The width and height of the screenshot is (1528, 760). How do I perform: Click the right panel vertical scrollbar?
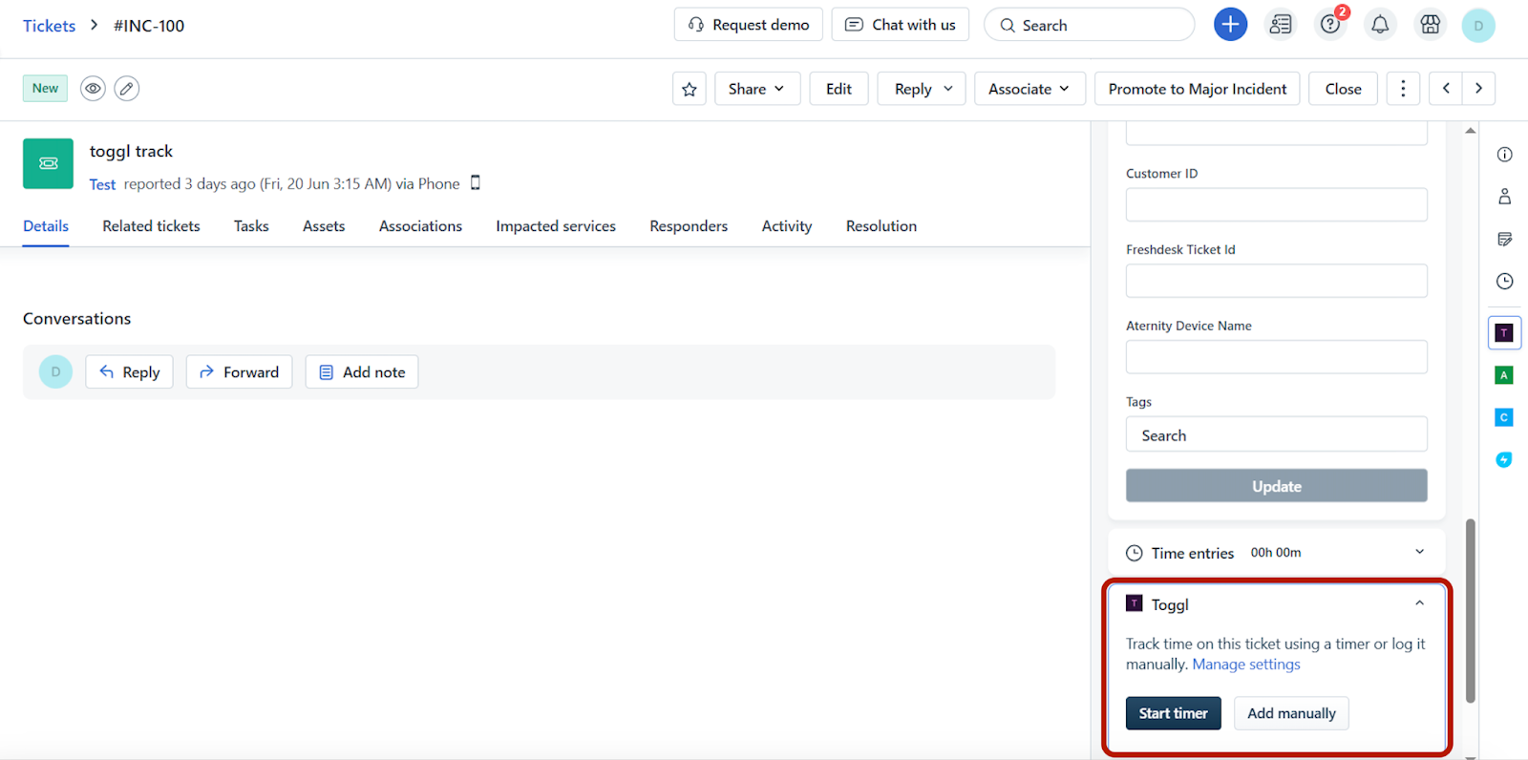[1471, 611]
